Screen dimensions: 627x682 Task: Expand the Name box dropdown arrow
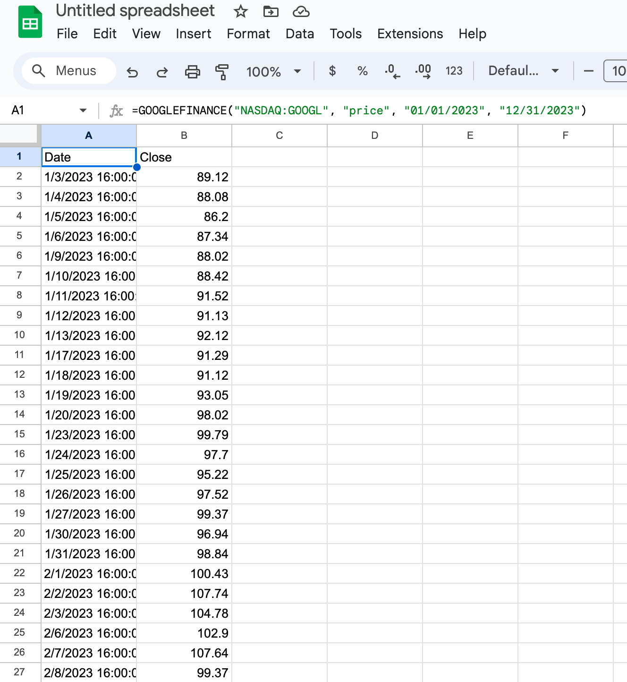(83, 111)
